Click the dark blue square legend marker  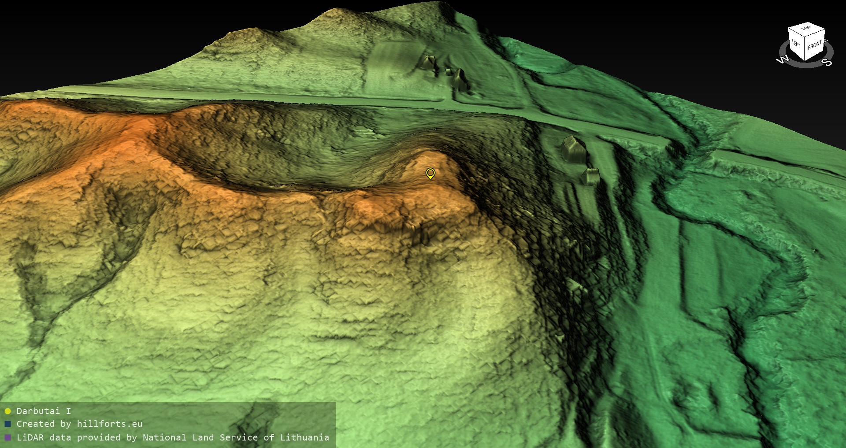7,424
